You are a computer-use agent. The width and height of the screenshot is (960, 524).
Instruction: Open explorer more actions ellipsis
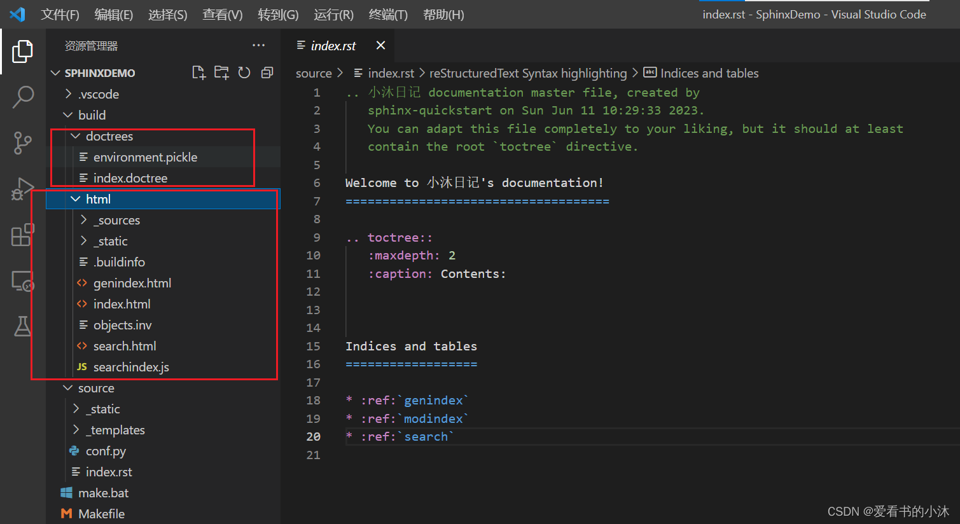click(258, 45)
